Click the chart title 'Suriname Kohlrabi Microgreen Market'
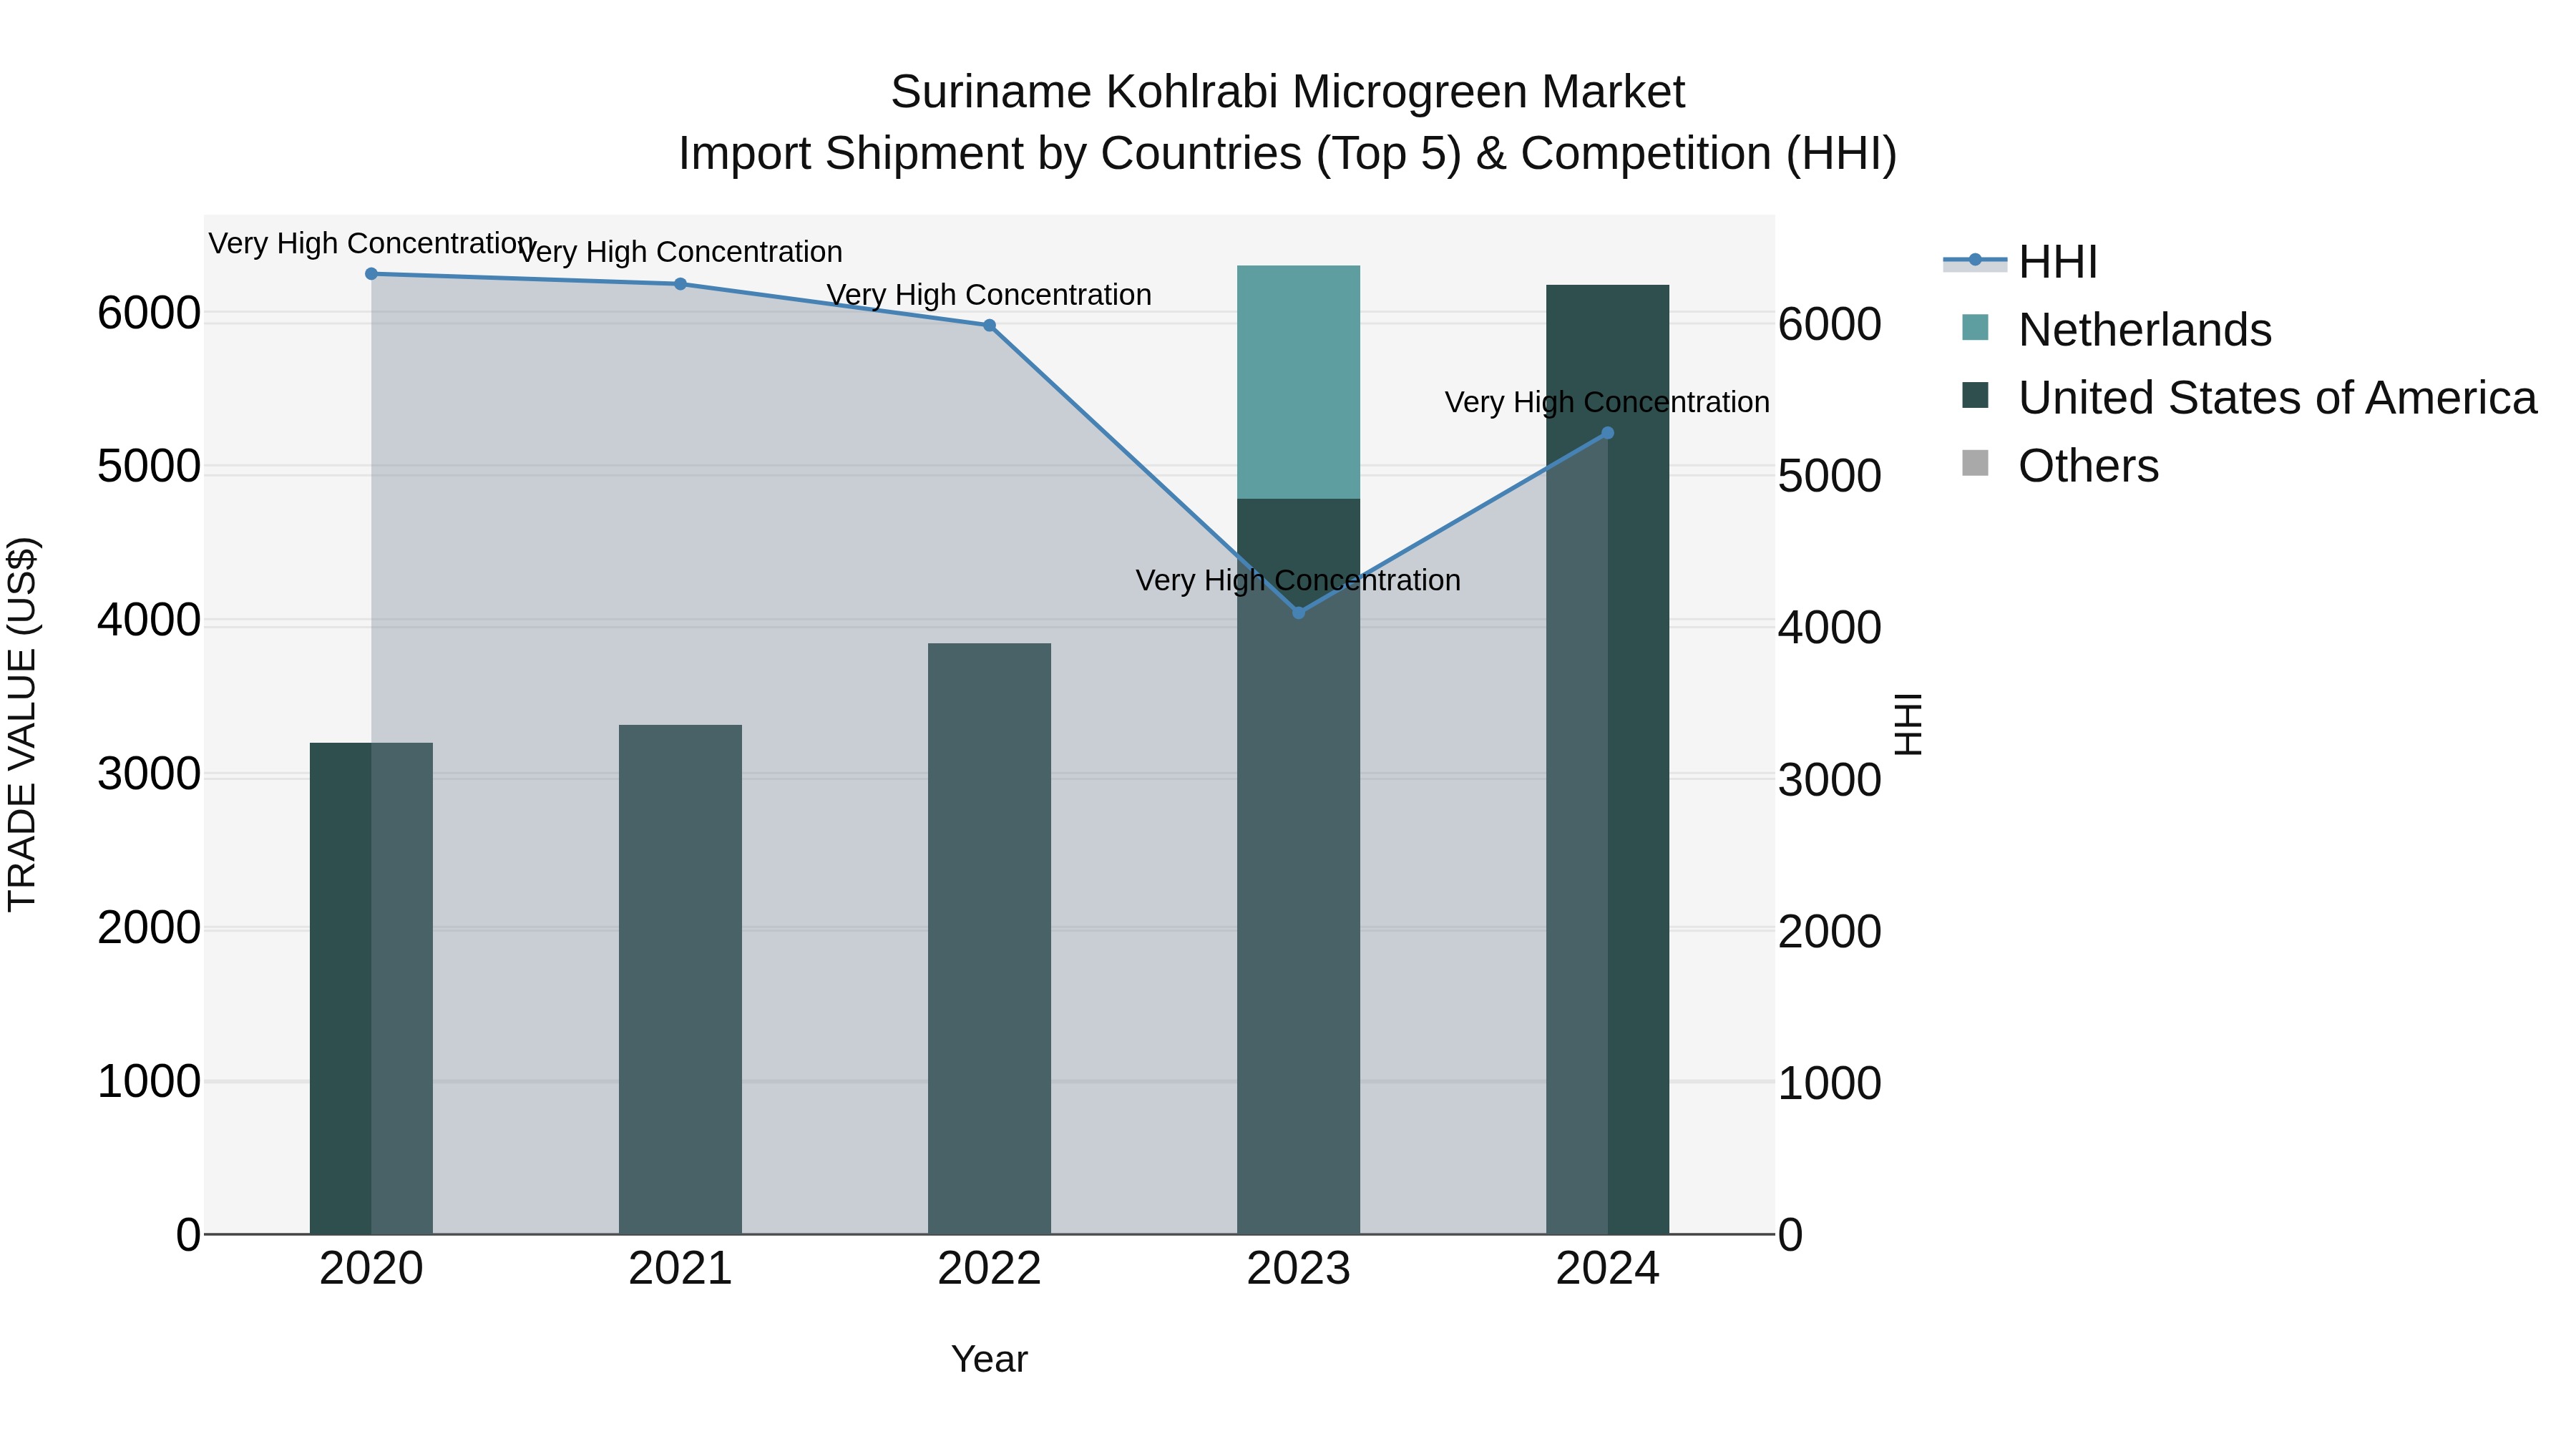The width and height of the screenshot is (2576, 1449). click(x=1288, y=92)
